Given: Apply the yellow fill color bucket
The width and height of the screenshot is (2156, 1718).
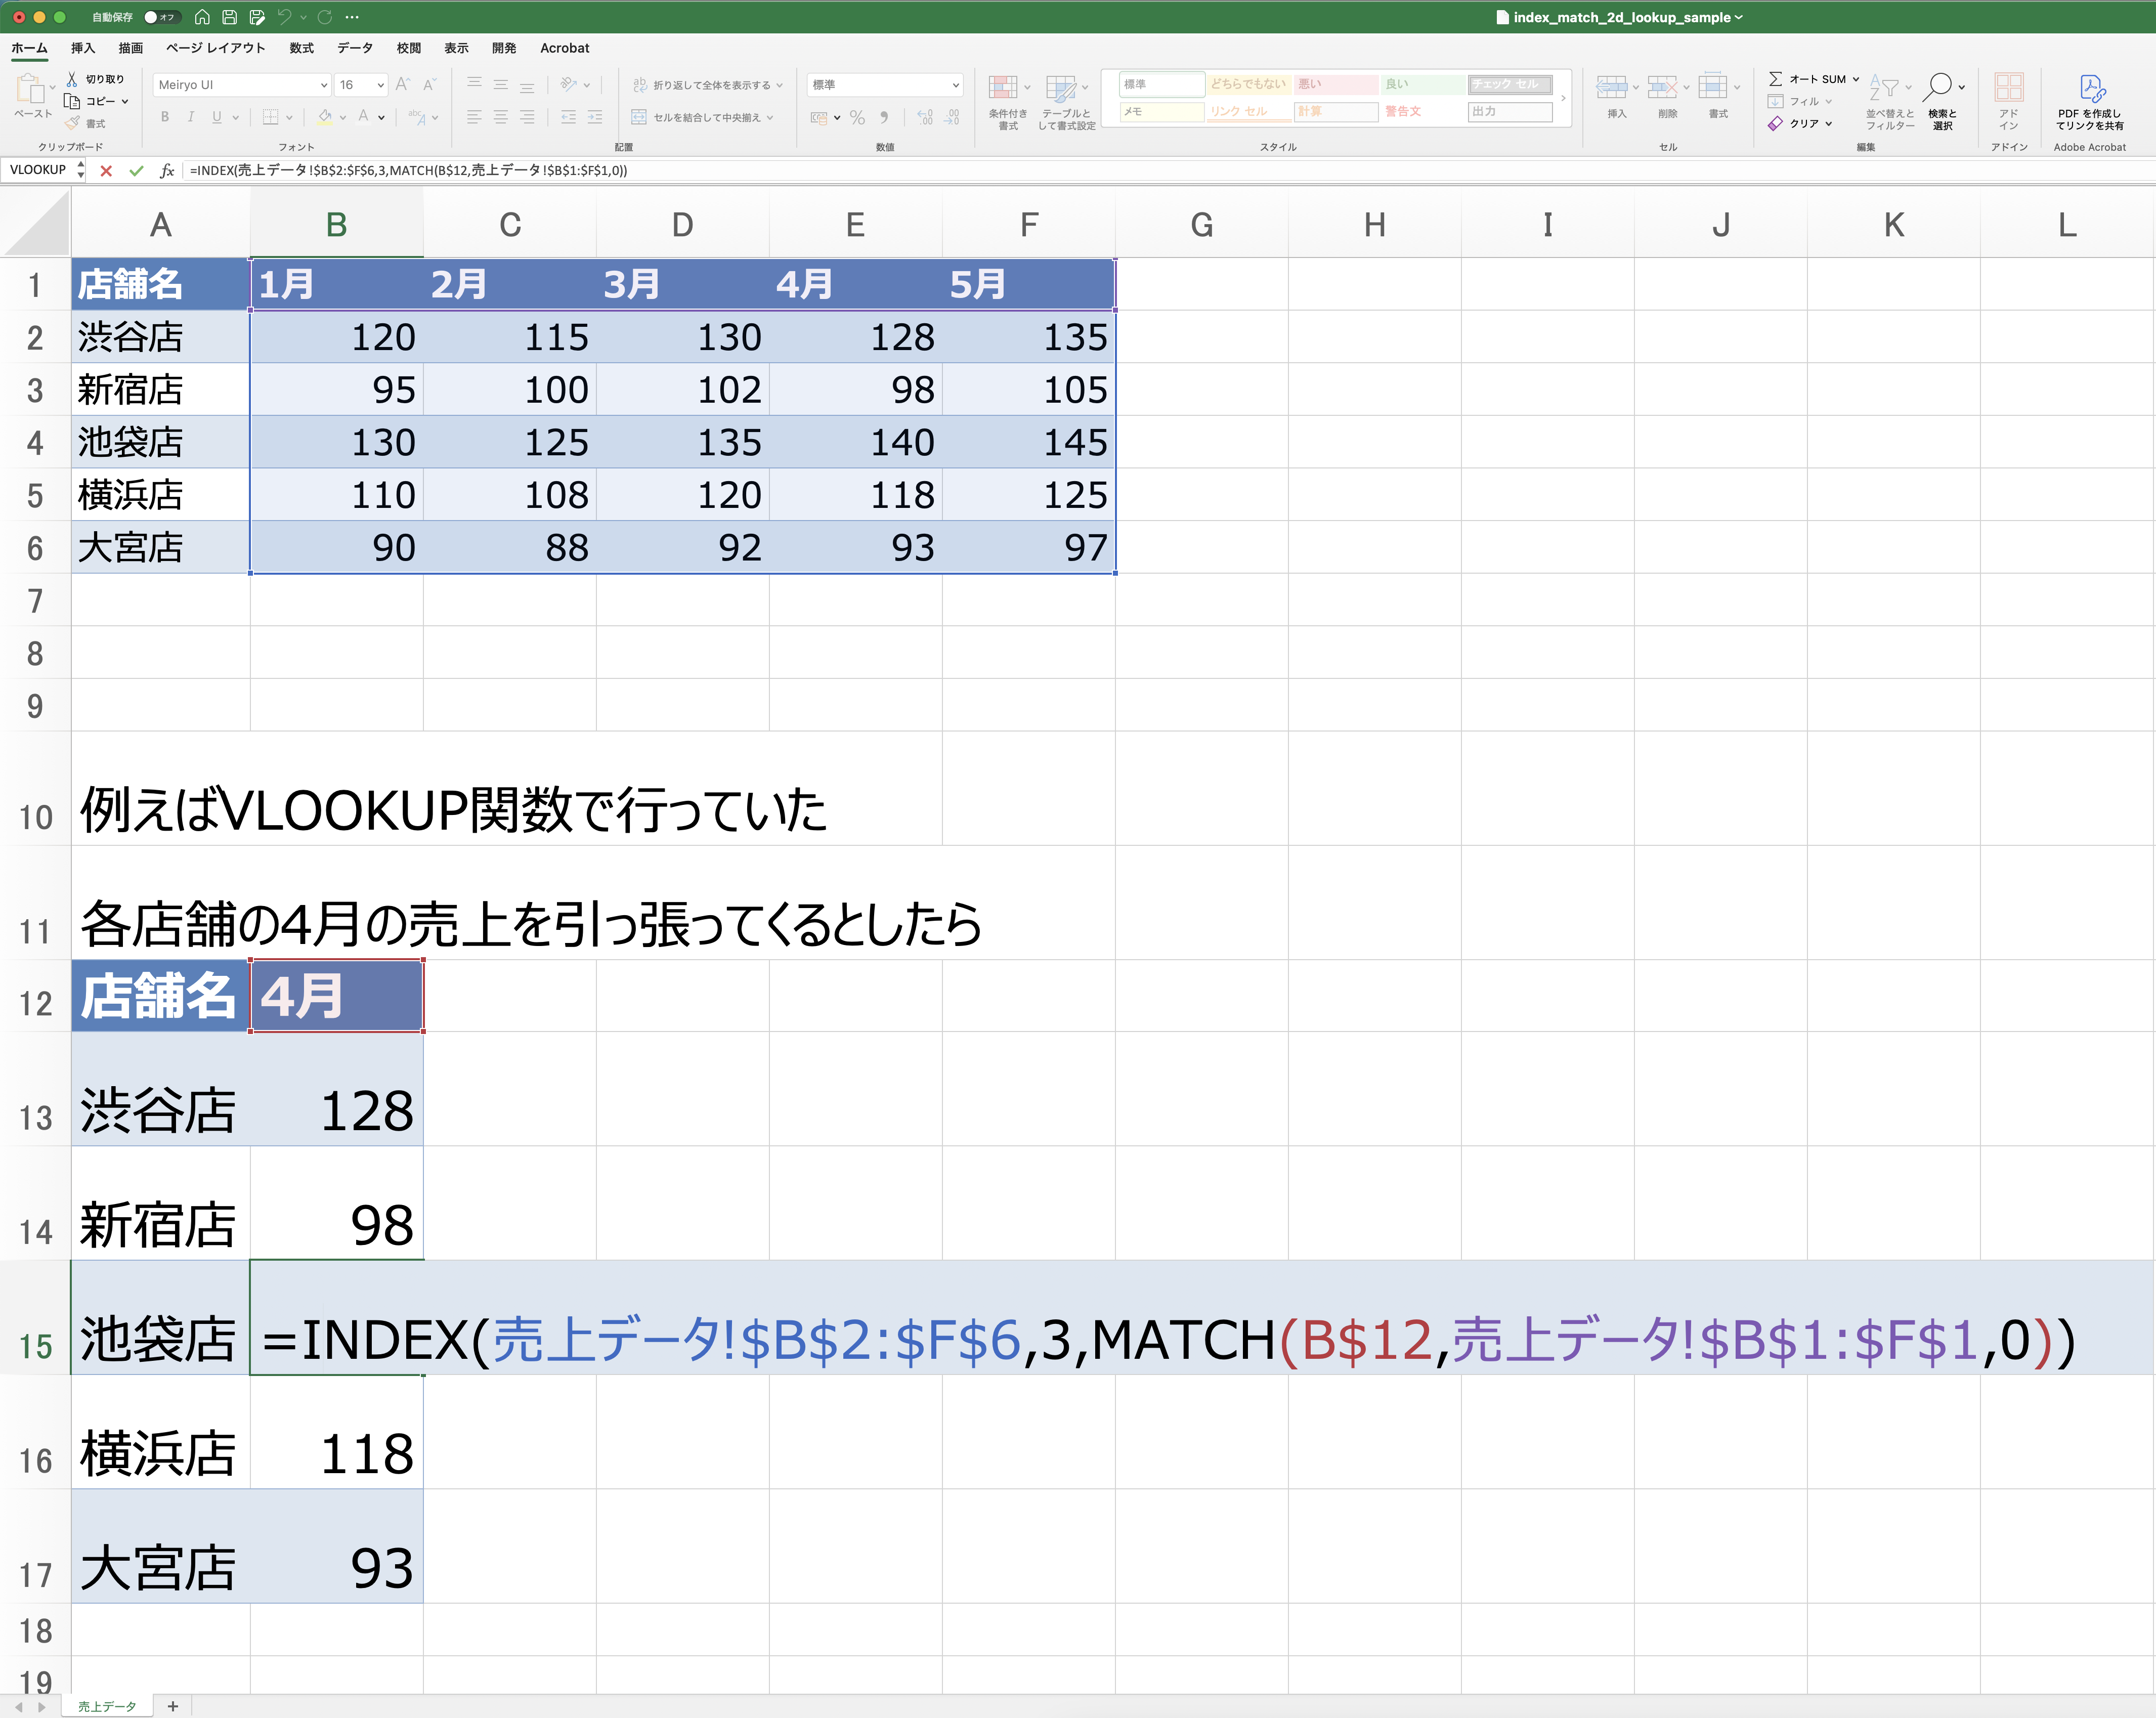Looking at the screenshot, I should click(325, 117).
